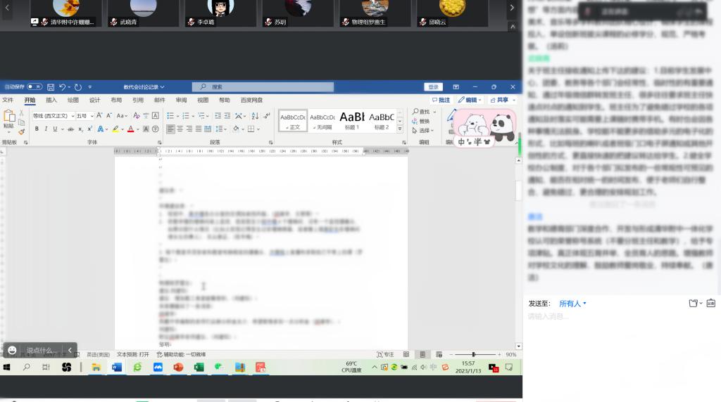Click the zoom slider in status bar
This screenshot has width=721, height=402.
point(473,355)
